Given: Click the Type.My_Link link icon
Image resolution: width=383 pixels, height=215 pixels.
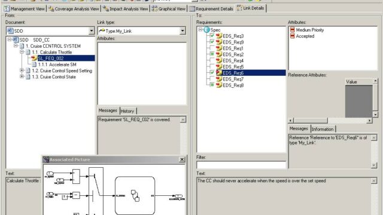Looking at the screenshot, I should pyautogui.click(x=102, y=30).
